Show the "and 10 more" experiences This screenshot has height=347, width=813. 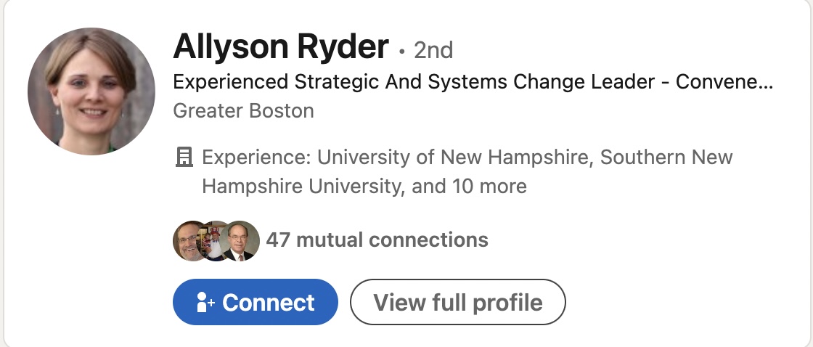[x=470, y=186]
